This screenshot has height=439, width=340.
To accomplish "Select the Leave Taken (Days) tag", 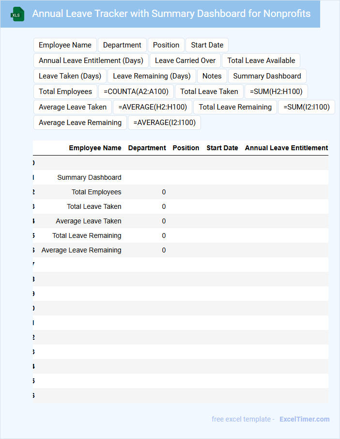I will [70, 76].
